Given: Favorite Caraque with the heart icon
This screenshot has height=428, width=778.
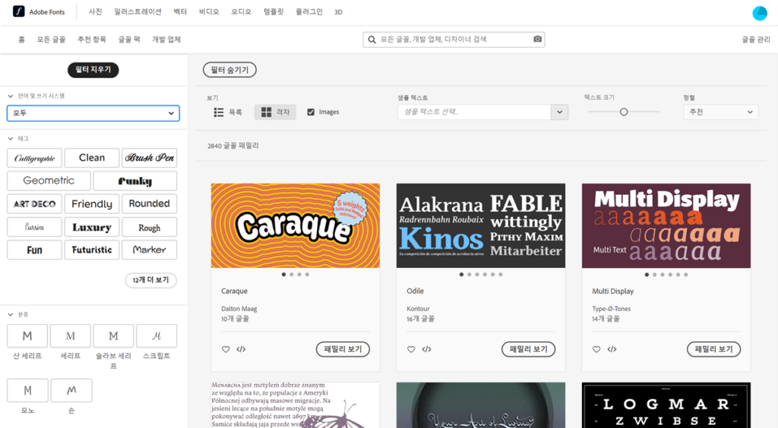Looking at the screenshot, I should pos(226,349).
